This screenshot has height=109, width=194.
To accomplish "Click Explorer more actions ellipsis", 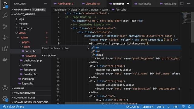I will [46, 4].
